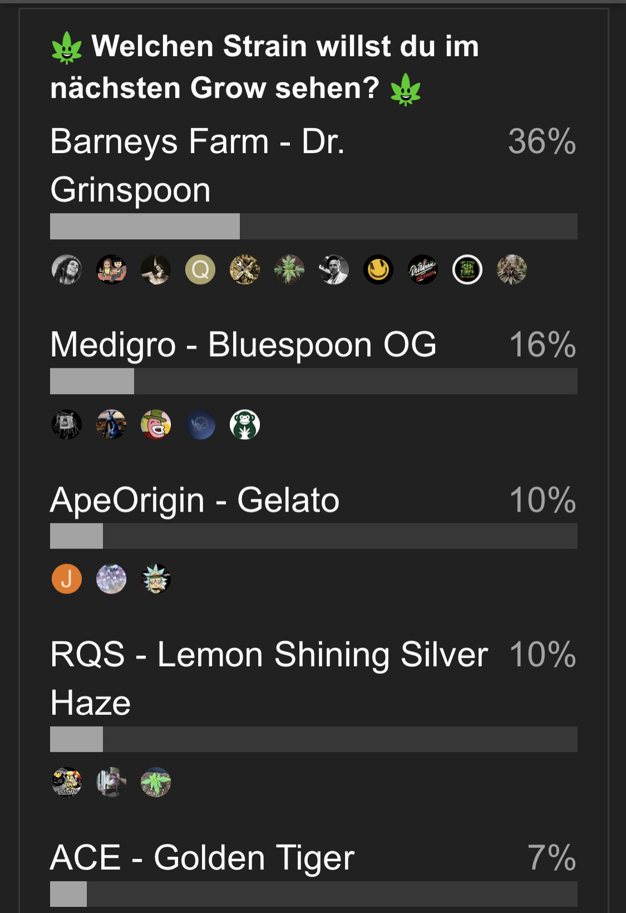Choose RQS - Lemon Shining Silver Haze
Screen dimensions: 626x913
(269, 678)
